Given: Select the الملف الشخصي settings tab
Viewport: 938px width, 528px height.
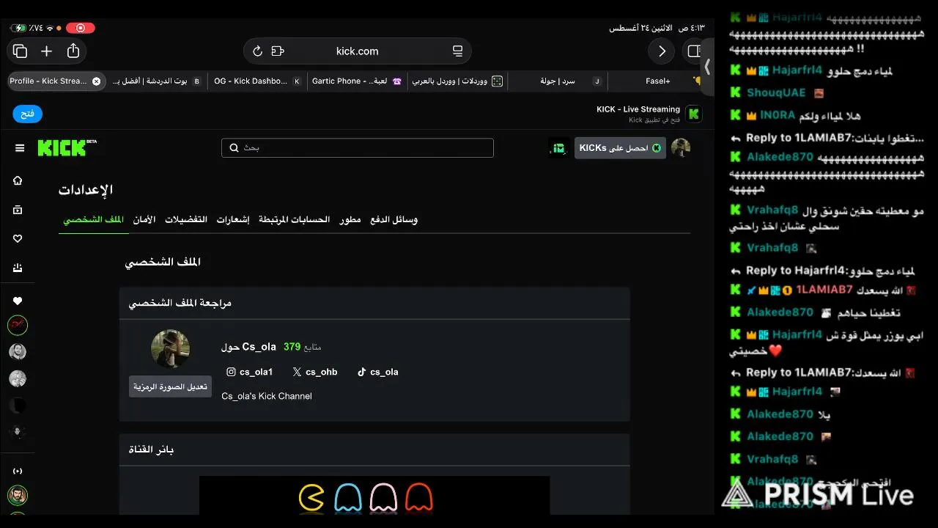Looking at the screenshot, I should click(x=93, y=220).
